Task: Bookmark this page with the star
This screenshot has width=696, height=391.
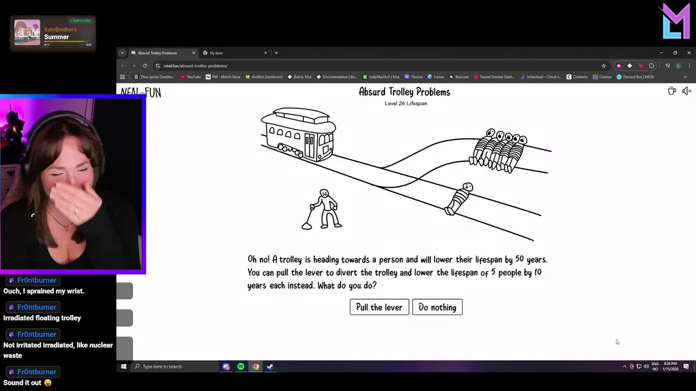Action: [x=604, y=66]
